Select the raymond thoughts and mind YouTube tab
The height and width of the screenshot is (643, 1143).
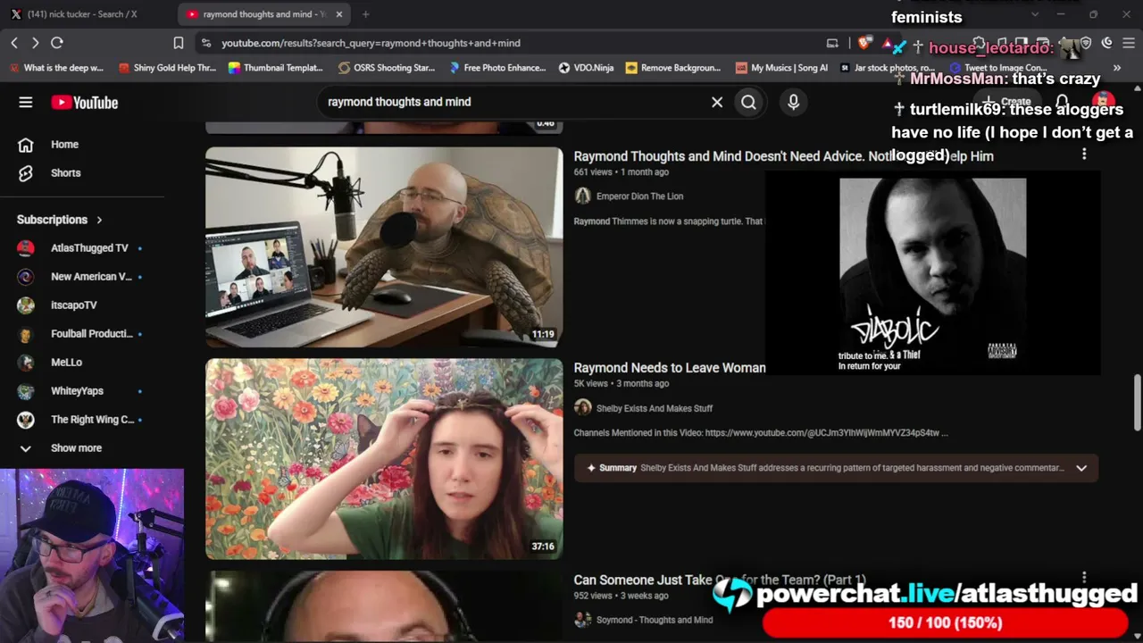[256, 14]
